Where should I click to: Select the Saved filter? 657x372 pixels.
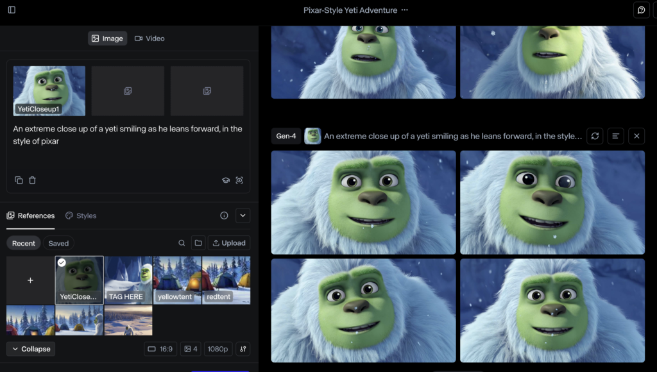[58, 243]
